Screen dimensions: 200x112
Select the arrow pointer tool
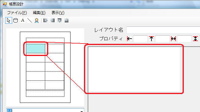[9, 20]
